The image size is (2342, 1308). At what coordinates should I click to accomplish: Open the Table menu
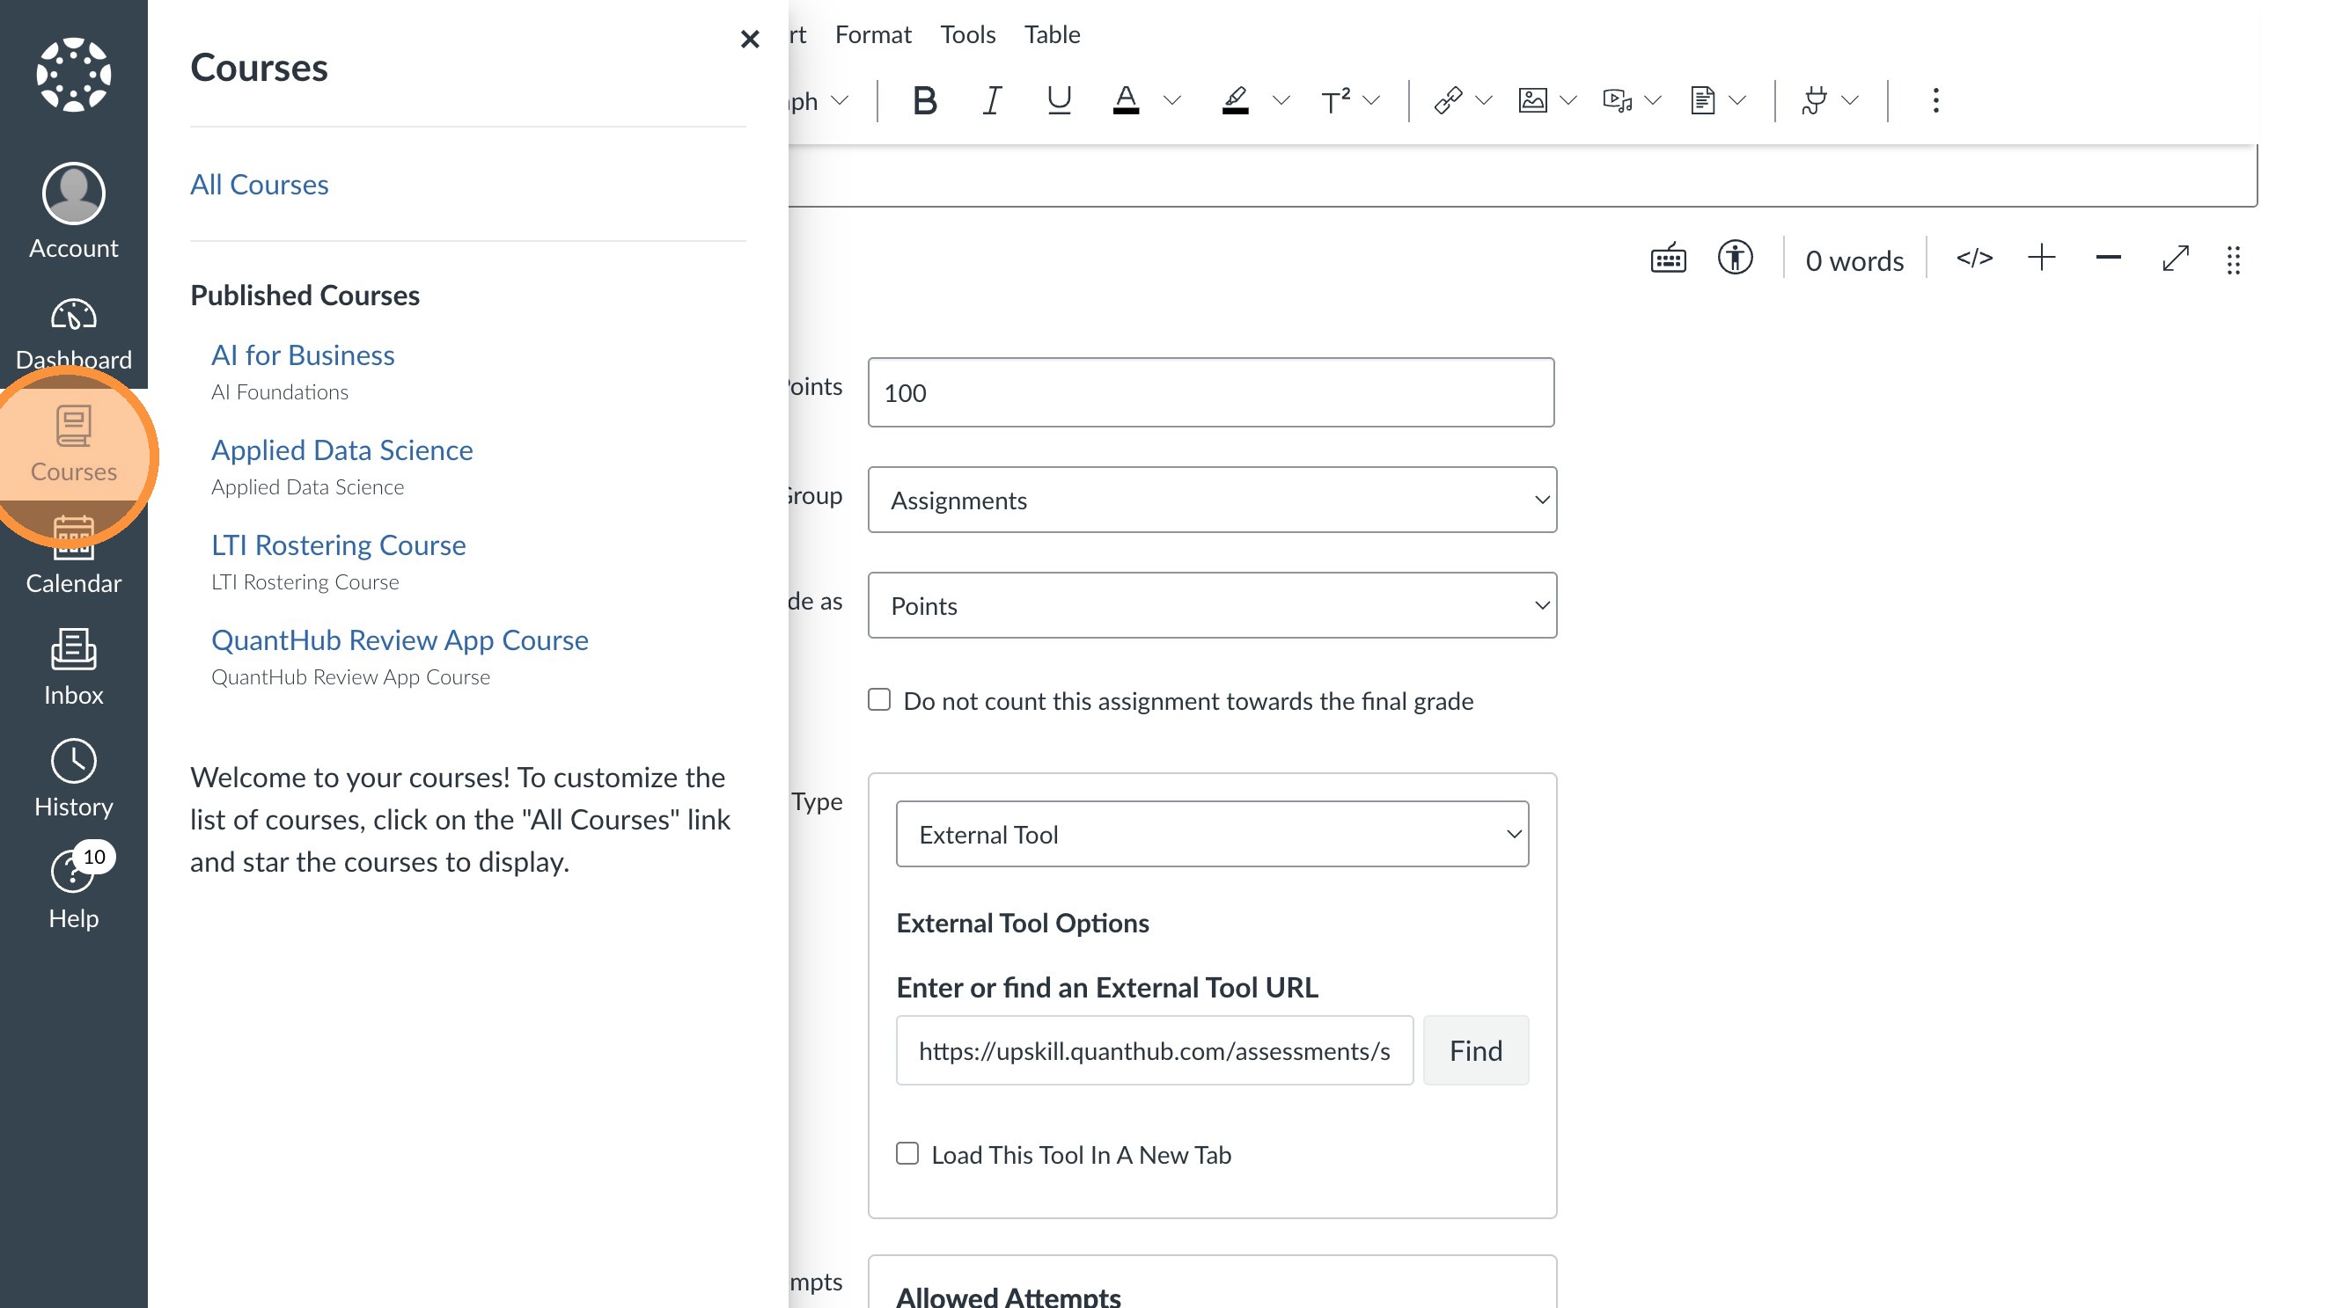(x=1052, y=34)
